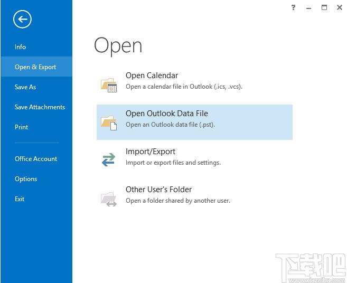Select Save Attachments in sidebar
The width and height of the screenshot is (347, 283).
(40, 107)
